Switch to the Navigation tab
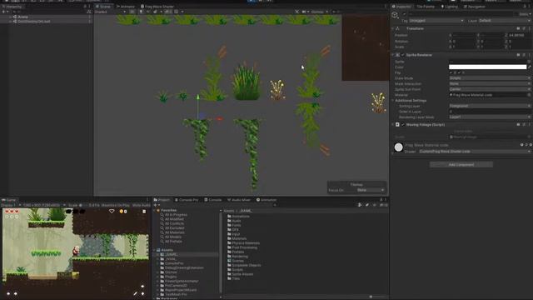The width and height of the screenshot is (533, 300). pyautogui.click(x=475, y=7)
